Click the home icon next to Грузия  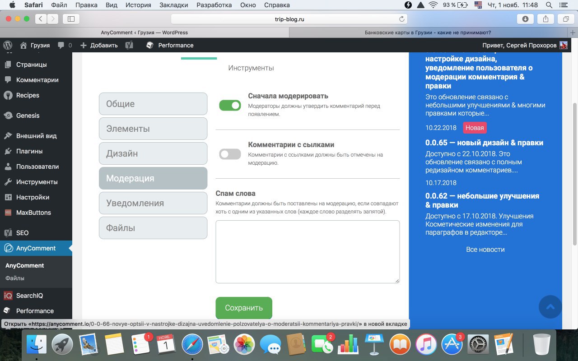click(23, 45)
